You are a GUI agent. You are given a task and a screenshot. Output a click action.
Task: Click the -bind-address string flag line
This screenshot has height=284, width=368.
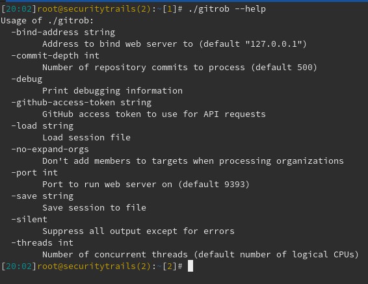click(63, 32)
